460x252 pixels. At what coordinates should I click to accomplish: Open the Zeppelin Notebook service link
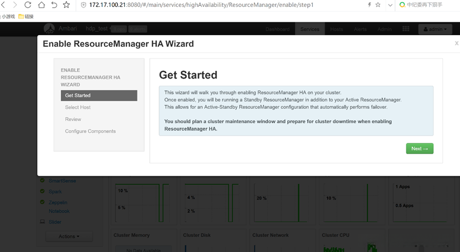(x=59, y=207)
